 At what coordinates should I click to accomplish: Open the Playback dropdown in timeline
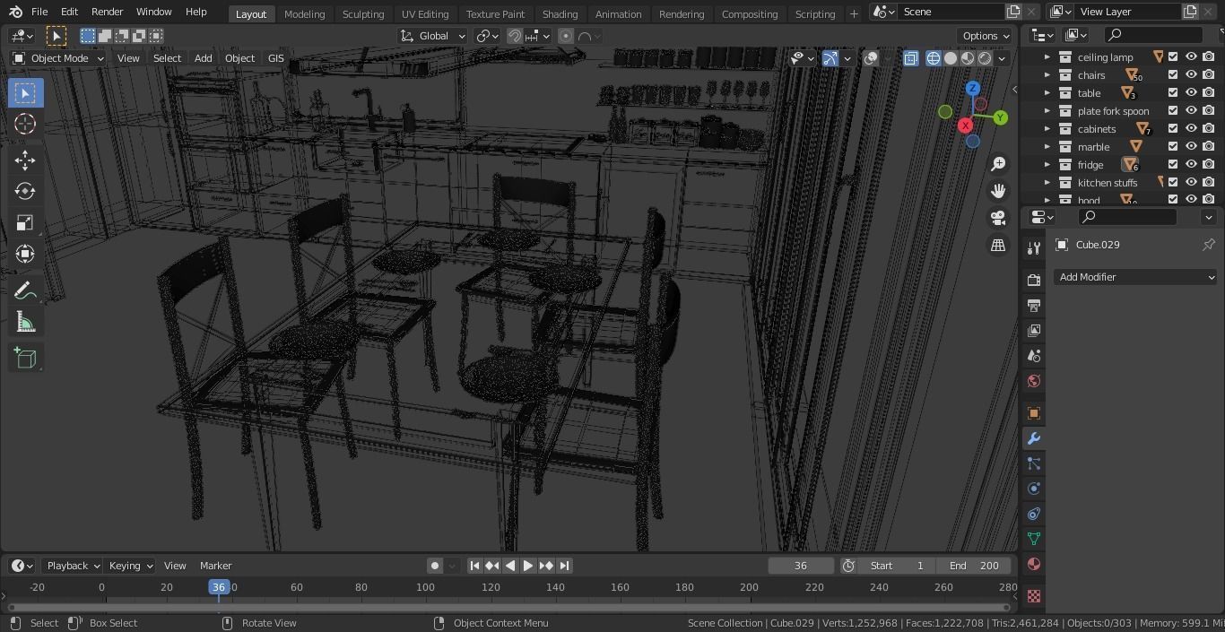(x=72, y=566)
